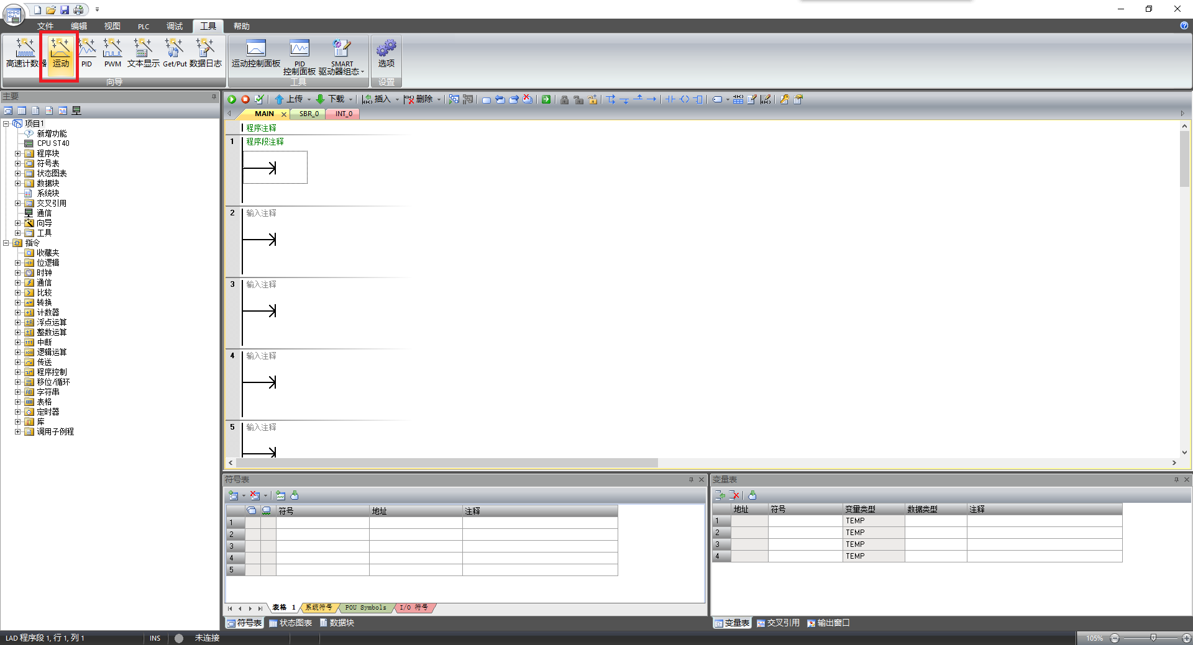Toggle auto-hide pin on the 主要 panel
The image size is (1193, 645).
214,96
